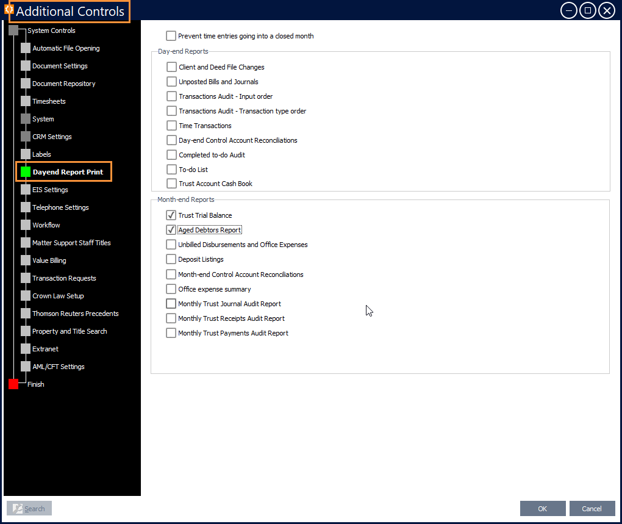622x524 pixels.
Task: Click the grey square beside Labels
Action: click(x=26, y=154)
